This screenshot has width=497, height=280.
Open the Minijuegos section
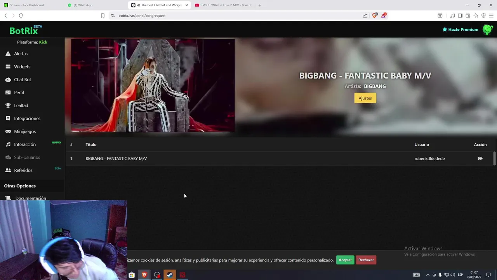(25, 131)
